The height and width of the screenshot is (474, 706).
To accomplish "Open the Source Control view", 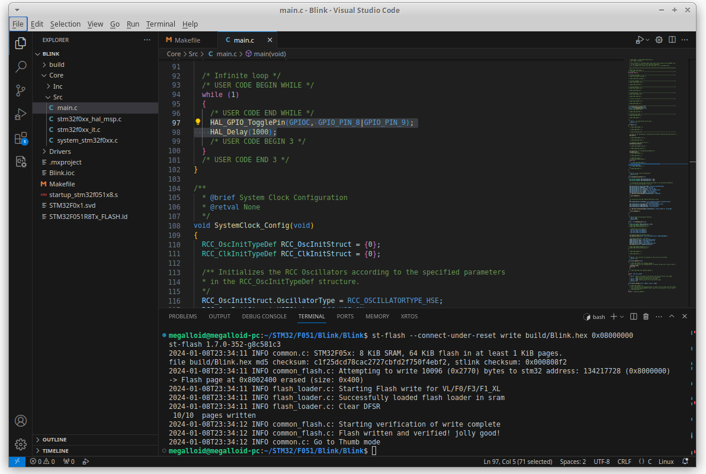I will click(x=21, y=90).
